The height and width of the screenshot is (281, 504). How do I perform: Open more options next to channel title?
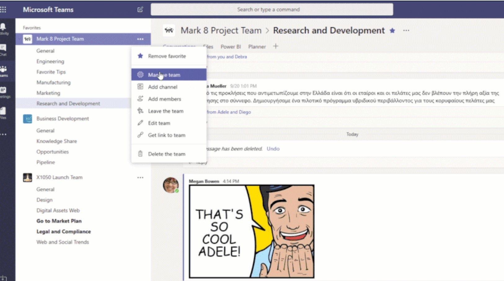406,30
